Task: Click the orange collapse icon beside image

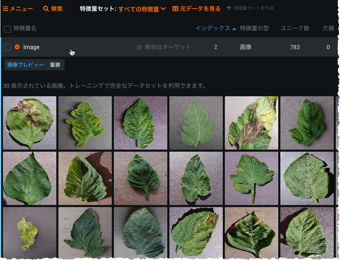Action: pyautogui.click(x=17, y=47)
